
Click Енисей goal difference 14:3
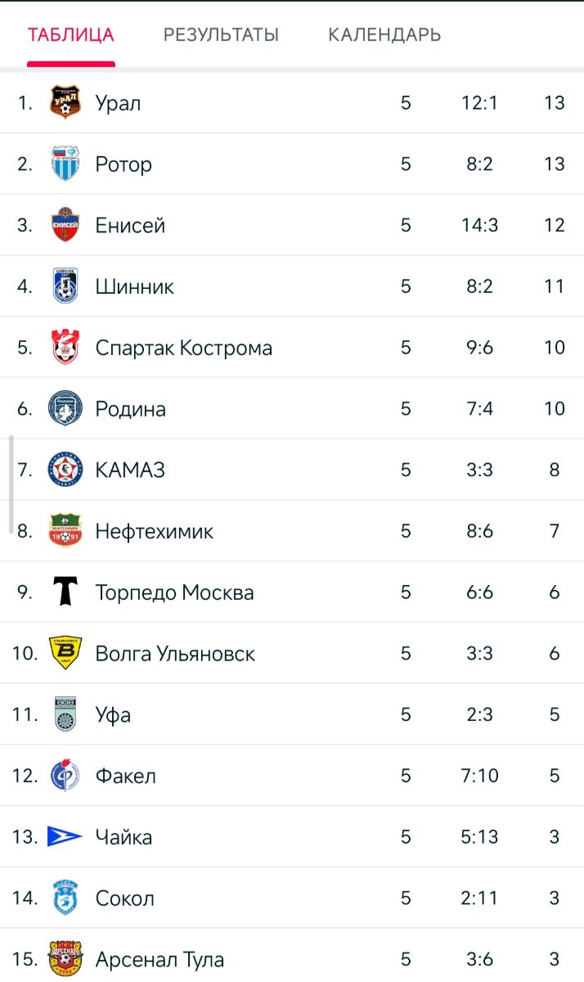pos(479,225)
